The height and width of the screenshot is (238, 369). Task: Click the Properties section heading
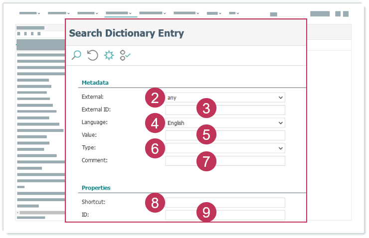tap(96, 188)
